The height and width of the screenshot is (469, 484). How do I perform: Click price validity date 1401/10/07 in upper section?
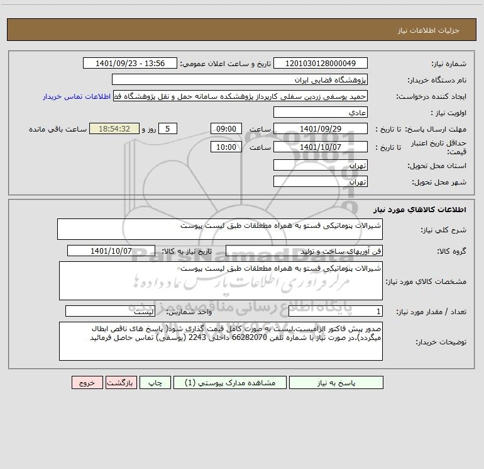(x=321, y=147)
